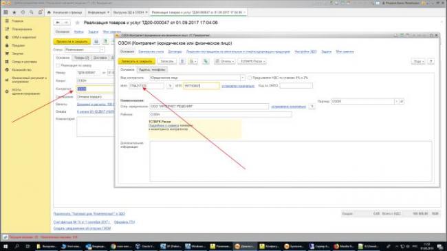Click the document Номер field
Viewport: 447px width, 251px height.
click(88, 73)
